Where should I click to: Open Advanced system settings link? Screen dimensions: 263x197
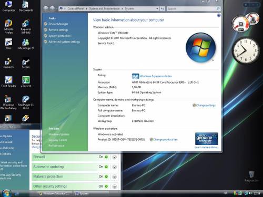coord(64,42)
